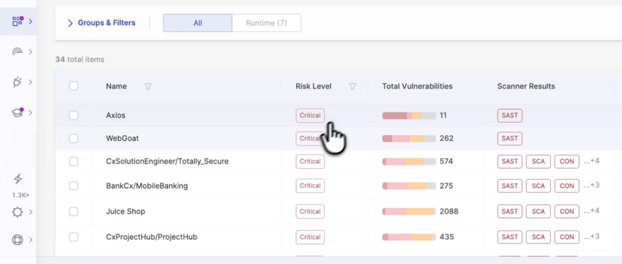Viewport: 622px width, 264px height.
Task: Sort by Risk Level column header
Action: [x=313, y=86]
